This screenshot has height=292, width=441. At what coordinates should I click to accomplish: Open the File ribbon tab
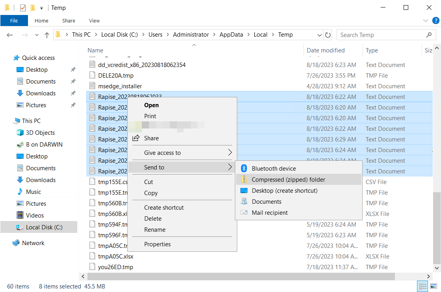coord(14,20)
